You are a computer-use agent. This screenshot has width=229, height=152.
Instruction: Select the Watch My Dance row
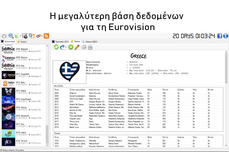click(138, 104)
